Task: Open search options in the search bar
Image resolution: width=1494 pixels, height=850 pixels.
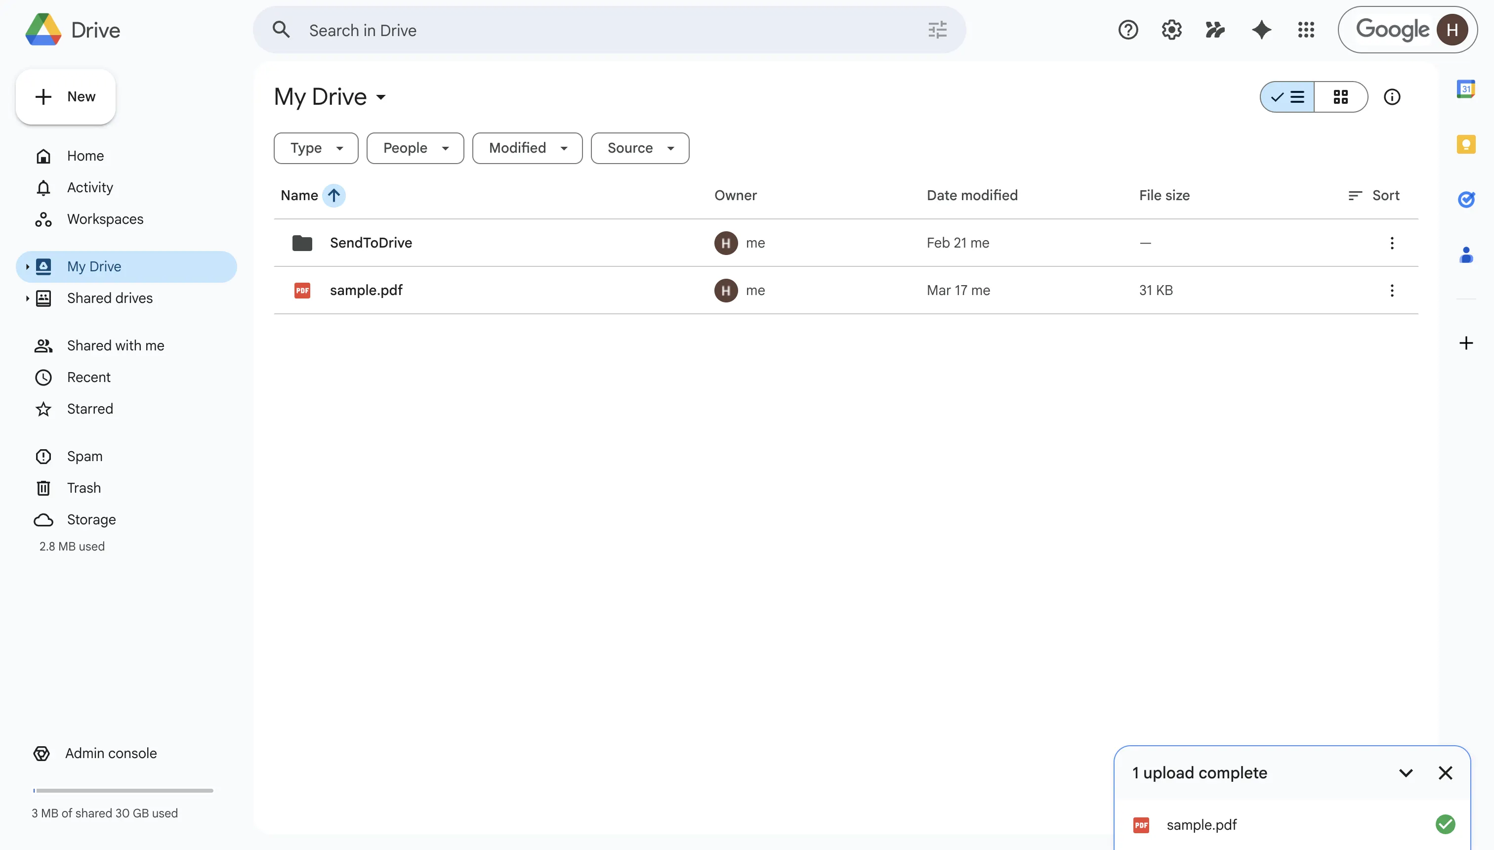Action: pos(936,30)
